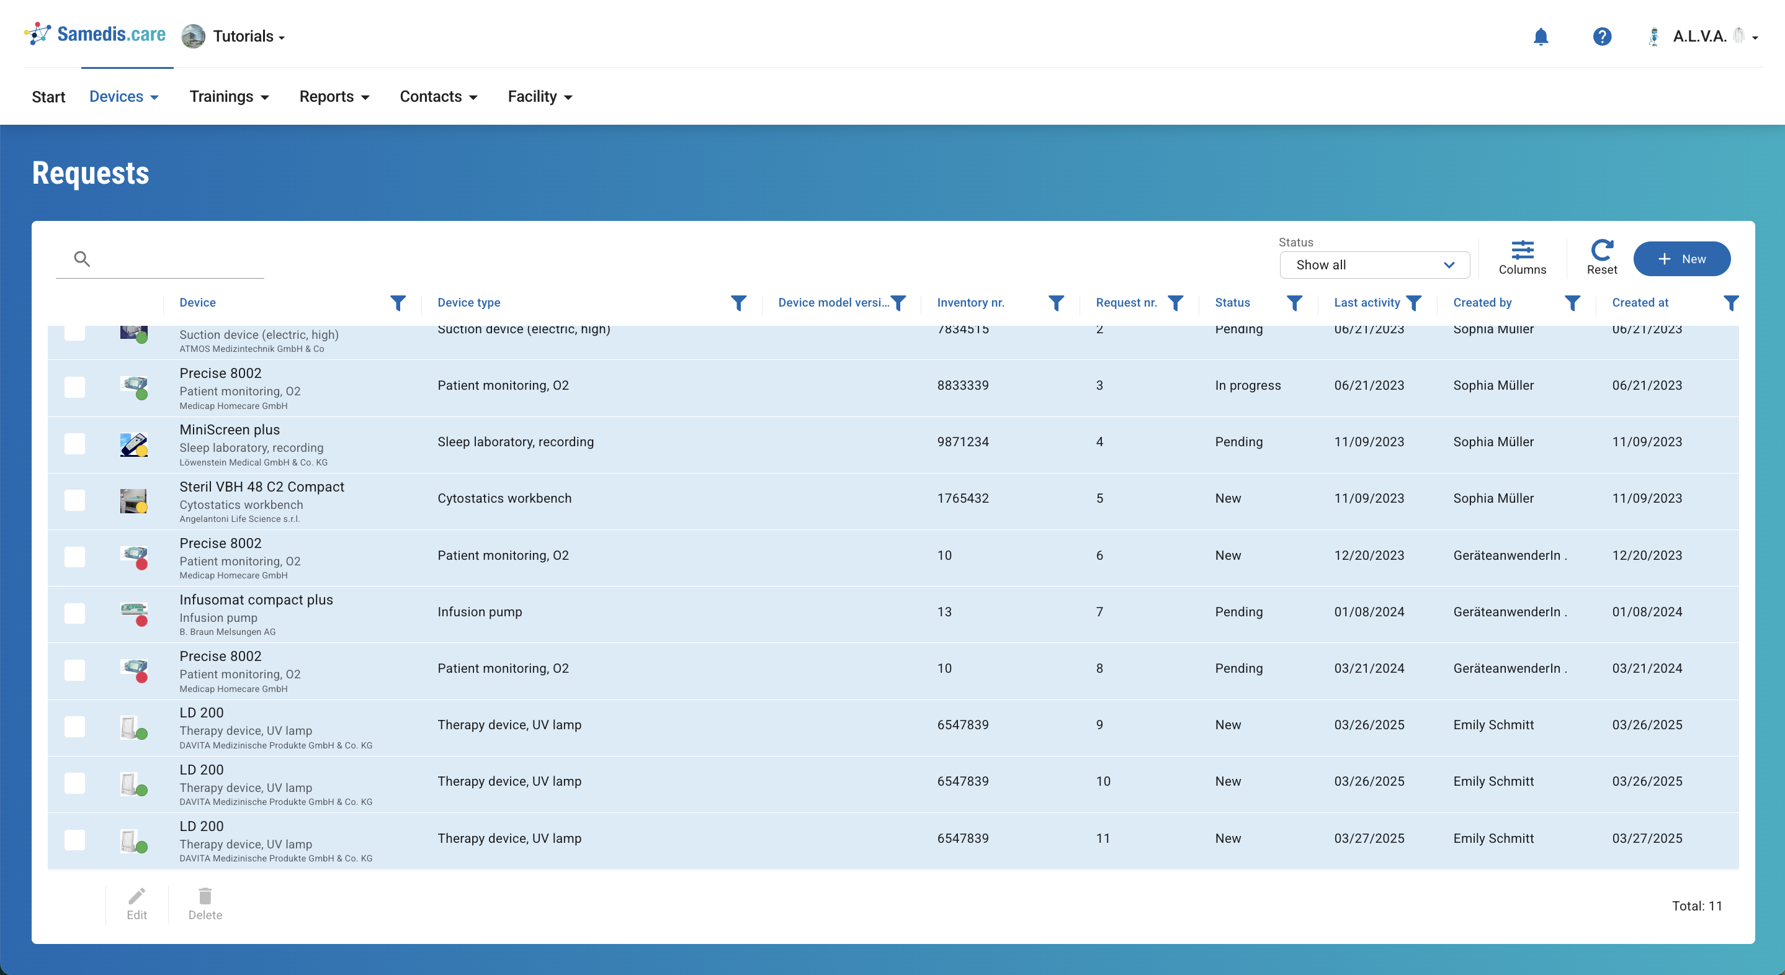Click the New request button

(1681, 258)
